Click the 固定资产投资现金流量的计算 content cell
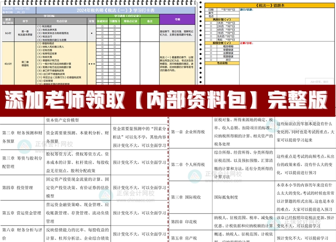Image resolution: width=336 pixels, height=242 pixels. click(77, 188)
